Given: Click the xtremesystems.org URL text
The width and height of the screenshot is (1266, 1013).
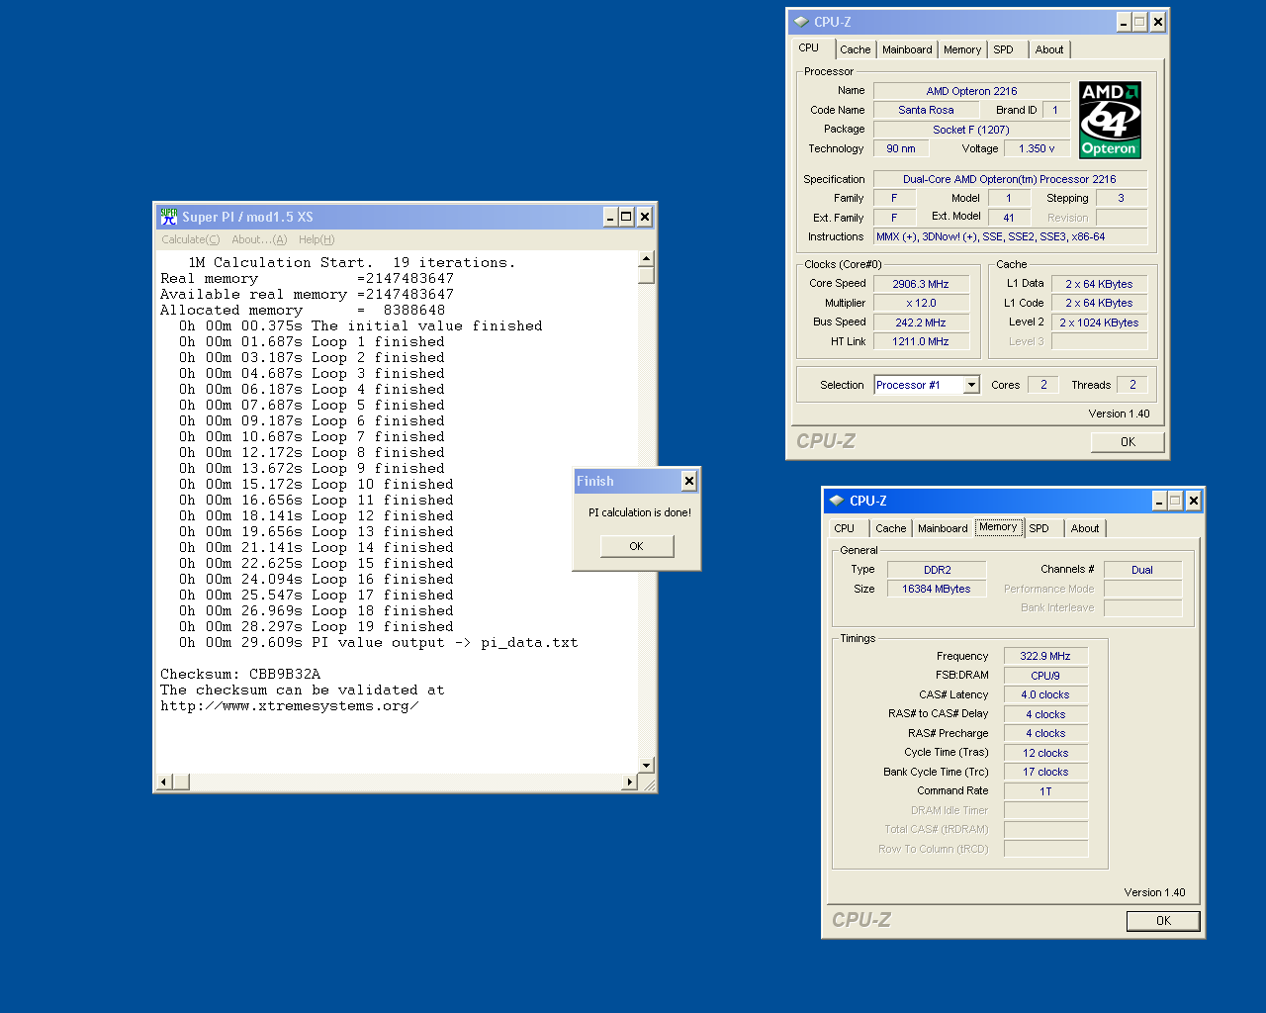Looking at the screenshot, I should coord(289,705).
